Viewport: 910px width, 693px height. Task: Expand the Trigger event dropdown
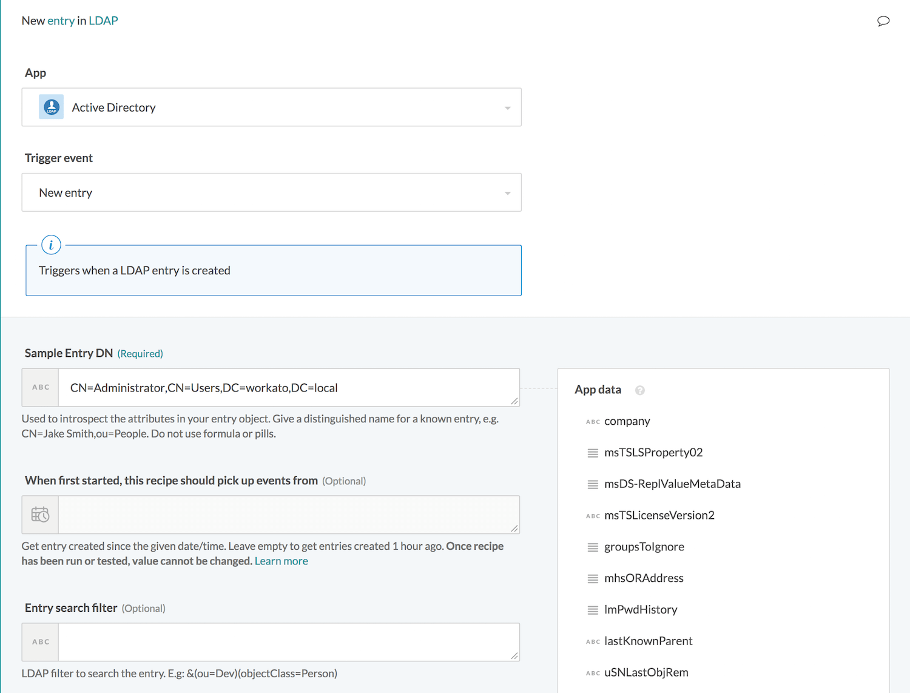tap(271, 192)
